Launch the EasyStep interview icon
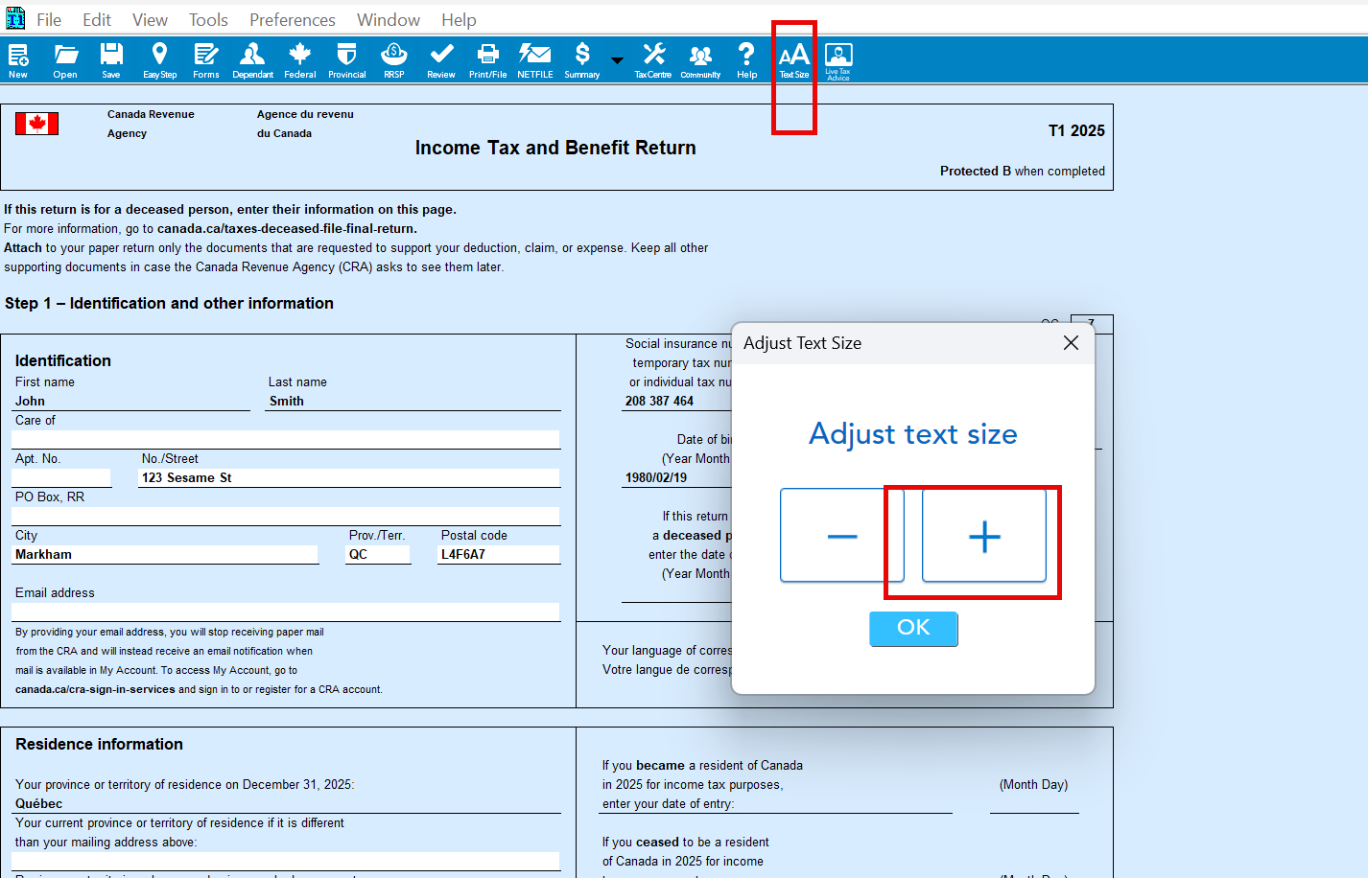The height and width of the screenshot is (878, 1368). 159,60
